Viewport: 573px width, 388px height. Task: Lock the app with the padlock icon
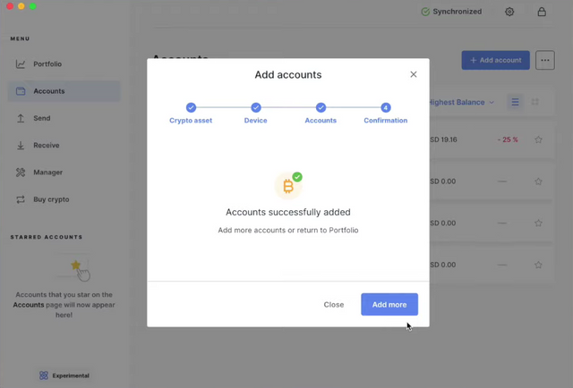pyautogui.click(x=542, y=12)
